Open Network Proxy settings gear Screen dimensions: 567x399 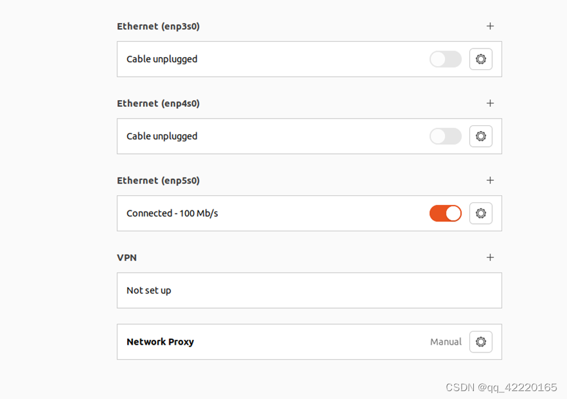480,341
